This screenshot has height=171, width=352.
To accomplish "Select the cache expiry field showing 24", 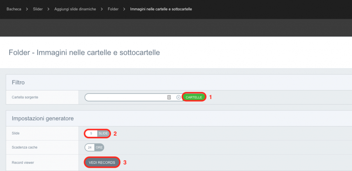I will [90, 147].
